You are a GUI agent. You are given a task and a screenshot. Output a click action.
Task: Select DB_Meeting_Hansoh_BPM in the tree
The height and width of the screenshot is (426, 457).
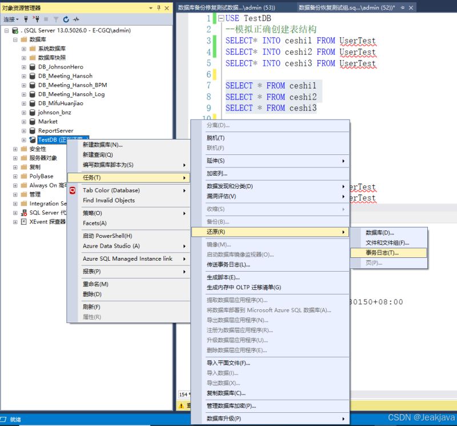[73, 85]
